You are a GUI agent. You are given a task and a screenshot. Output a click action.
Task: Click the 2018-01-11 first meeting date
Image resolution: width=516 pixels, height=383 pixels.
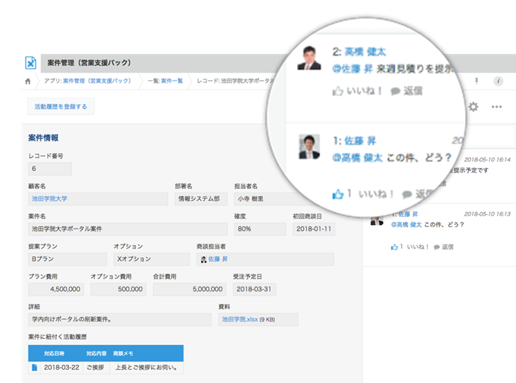point(314,229)
